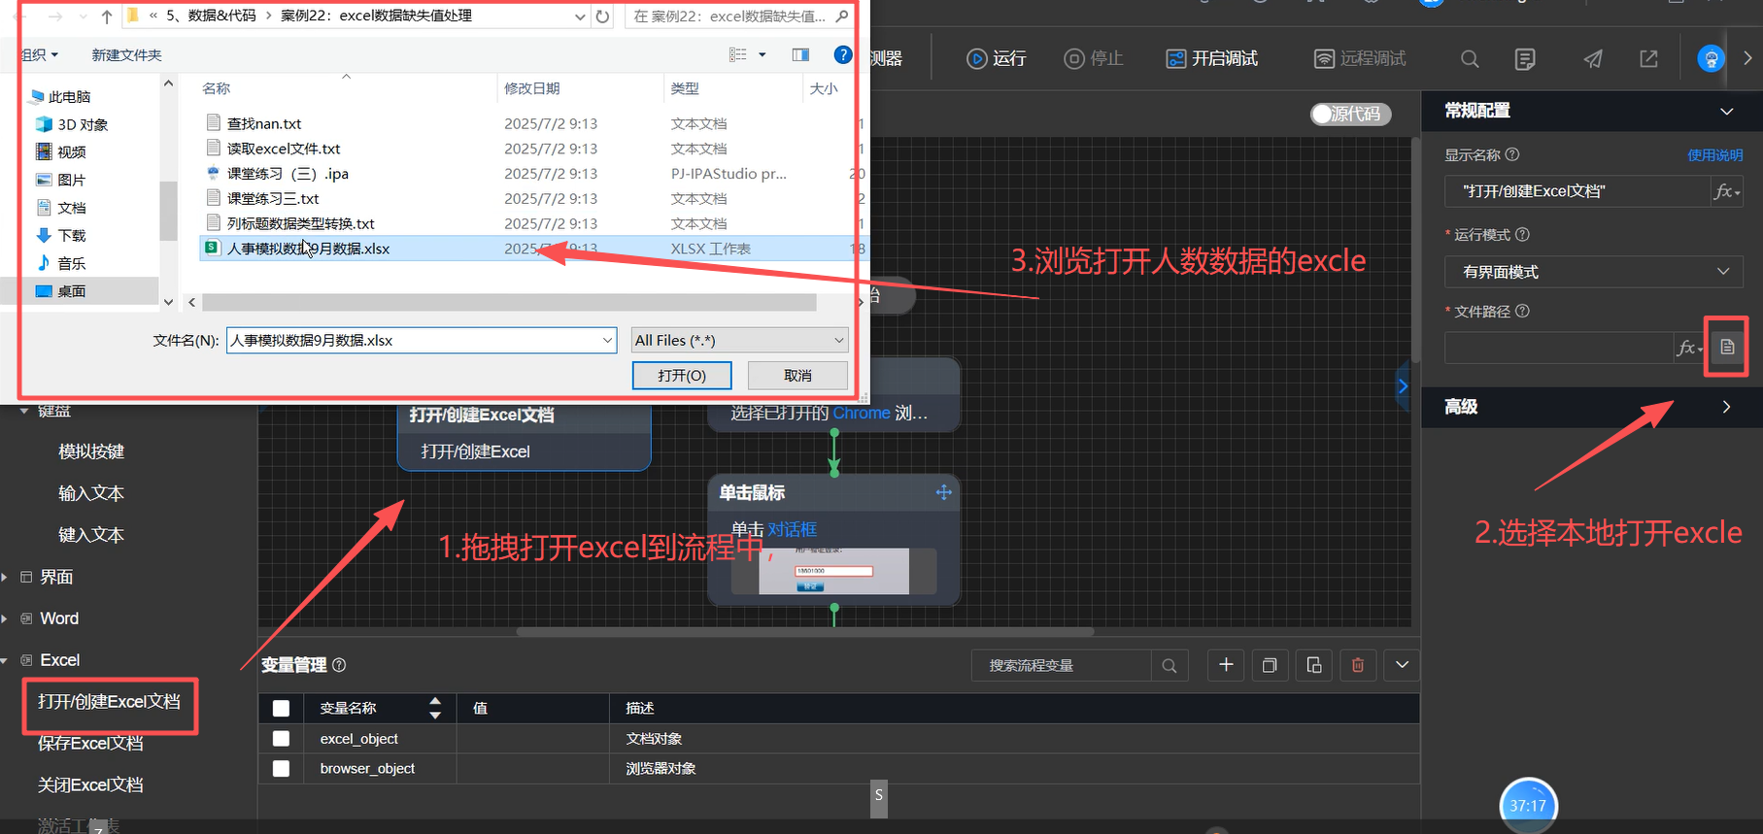Viewport: 1763px width, 834px height.
Task: Click 取消 button in file dialog
Action: 797,376
